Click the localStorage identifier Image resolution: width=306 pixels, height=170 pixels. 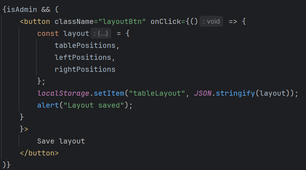[63, 94]
